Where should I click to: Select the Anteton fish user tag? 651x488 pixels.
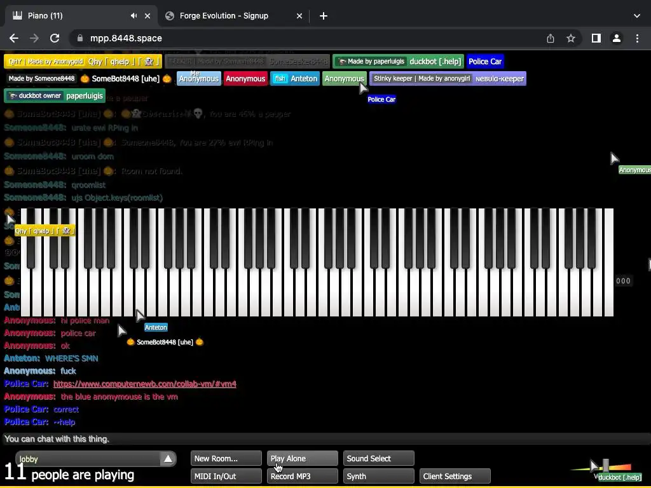point(295,78)
